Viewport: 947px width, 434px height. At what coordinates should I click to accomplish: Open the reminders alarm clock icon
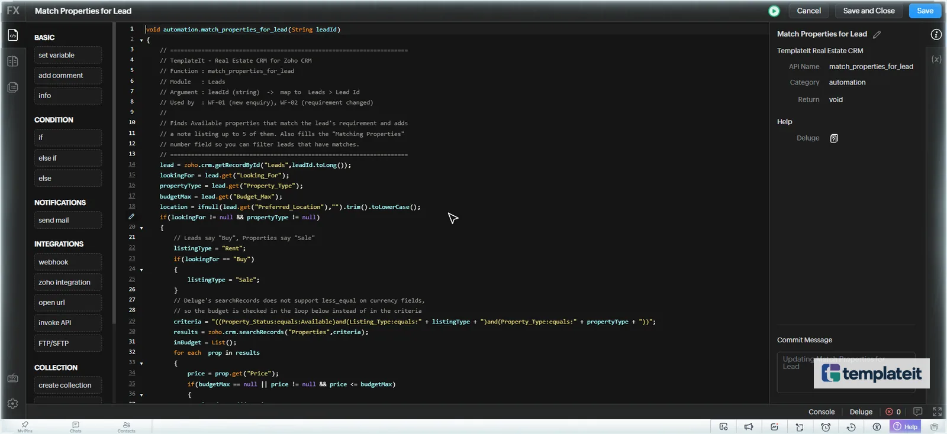pos(826,427)
